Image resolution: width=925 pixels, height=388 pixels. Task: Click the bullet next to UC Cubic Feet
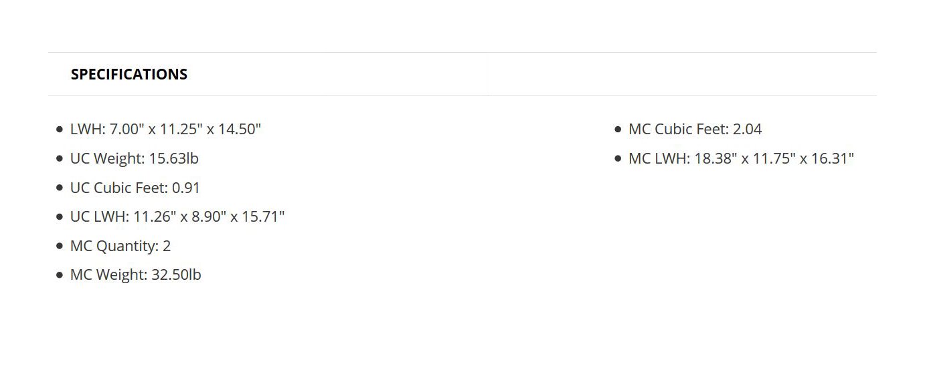60,188
